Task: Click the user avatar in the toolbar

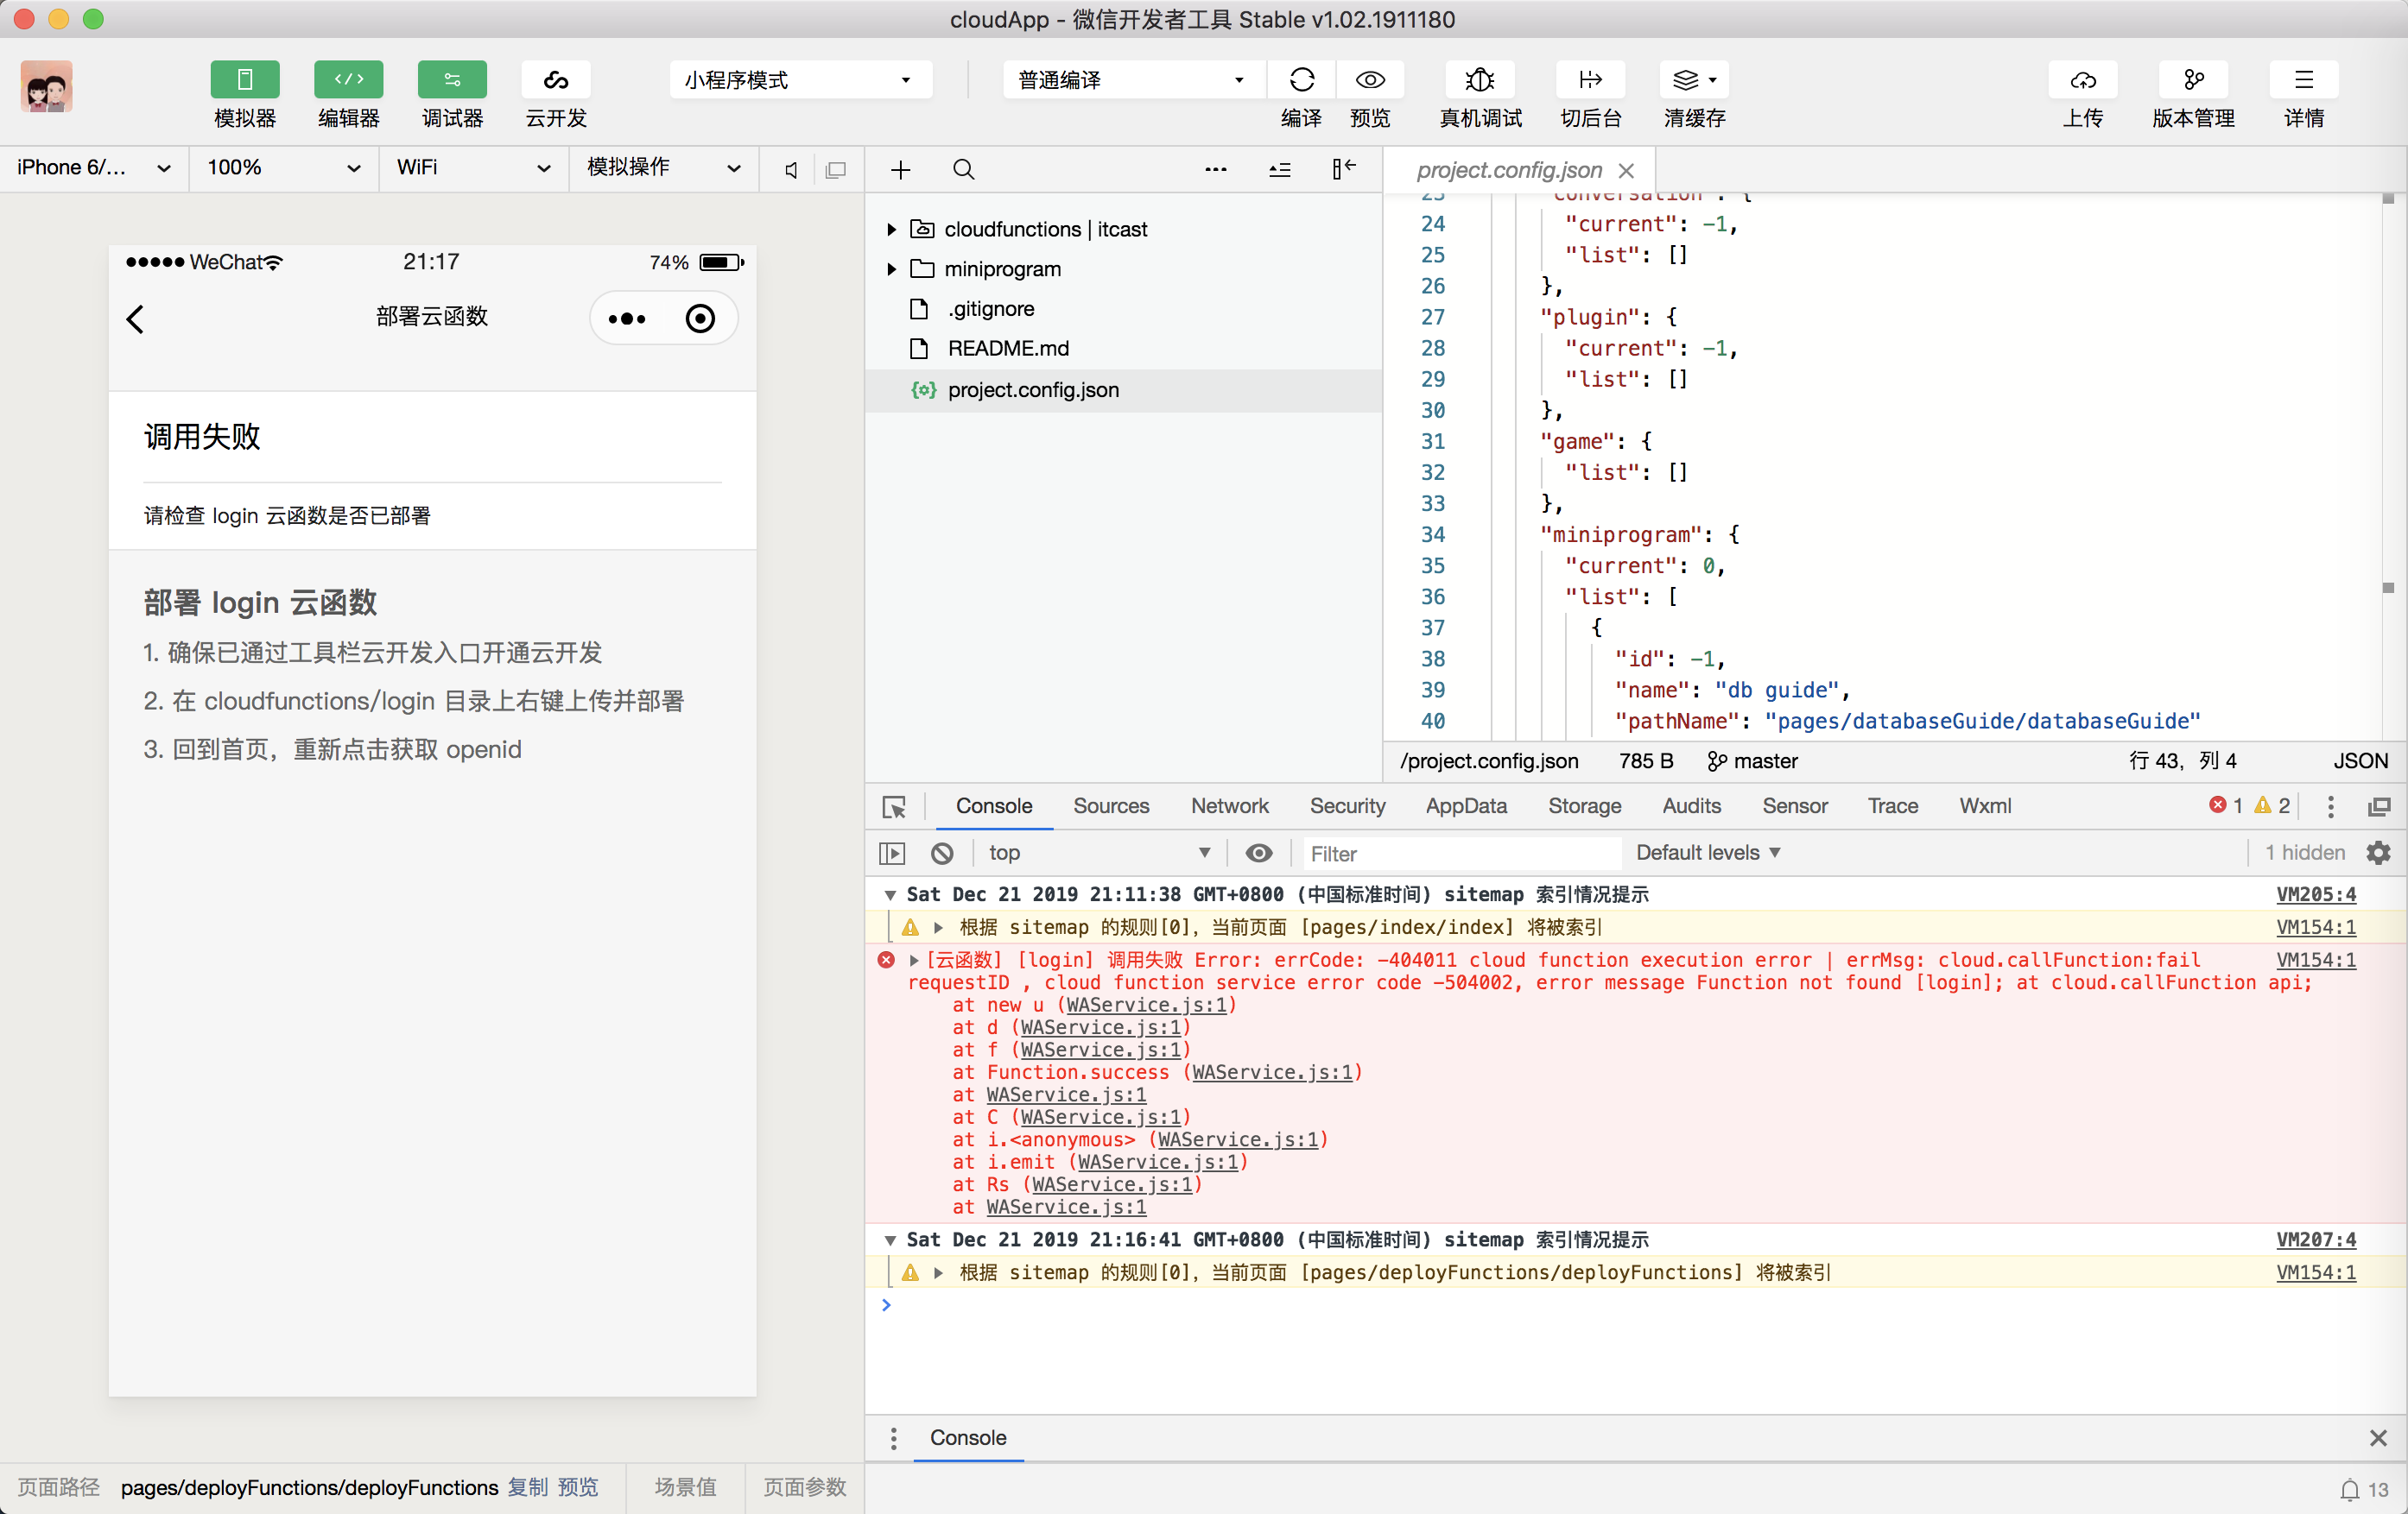Action: [x=46, y=86]
